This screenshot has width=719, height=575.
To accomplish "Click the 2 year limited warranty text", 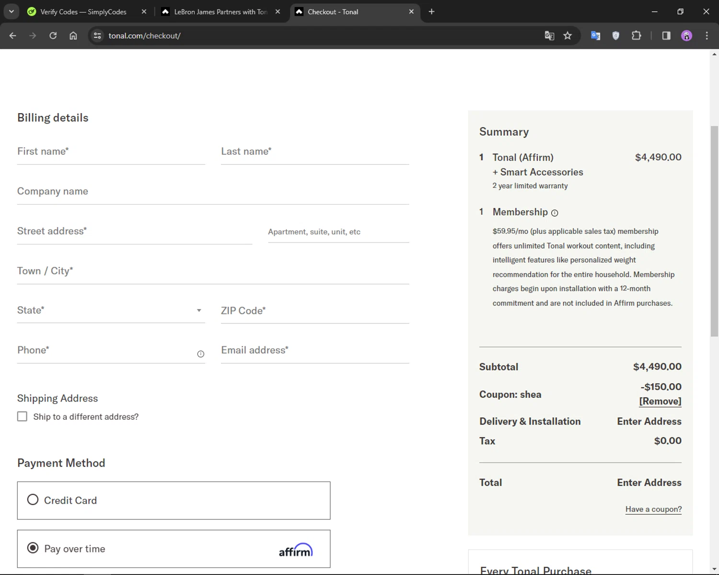I will click(530, 186).
